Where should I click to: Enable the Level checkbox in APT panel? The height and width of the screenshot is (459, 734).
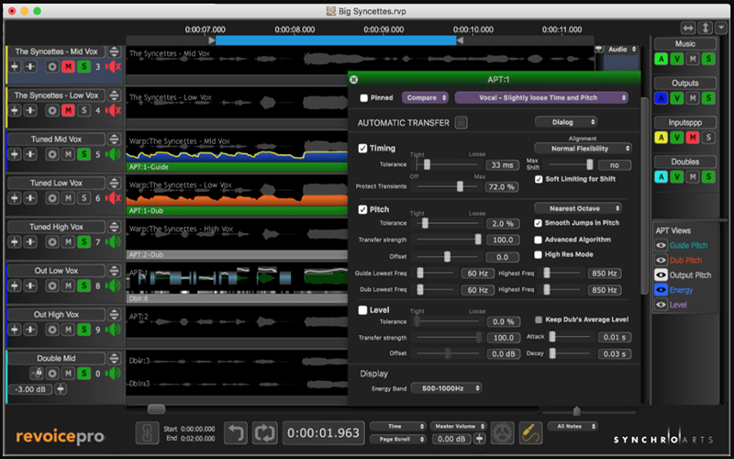(362, 310)
